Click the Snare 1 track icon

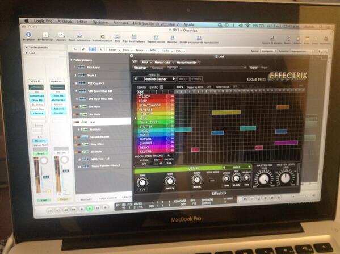click(81, 75)
